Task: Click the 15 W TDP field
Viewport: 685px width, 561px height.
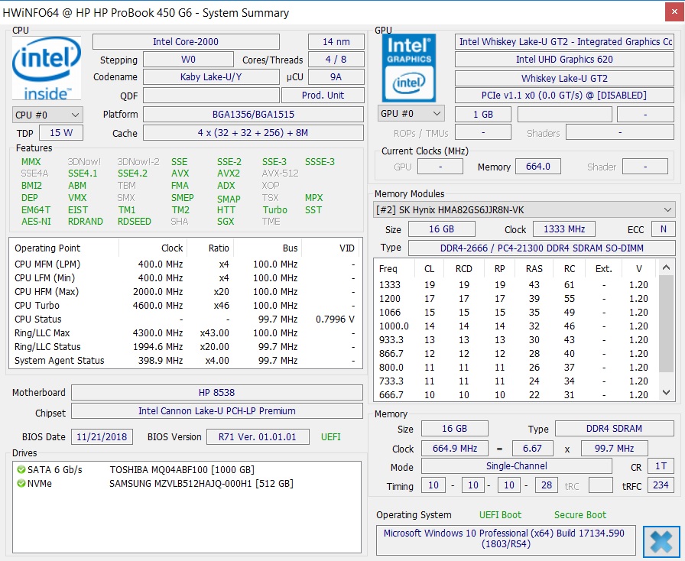Action: (x=61, y=133)
